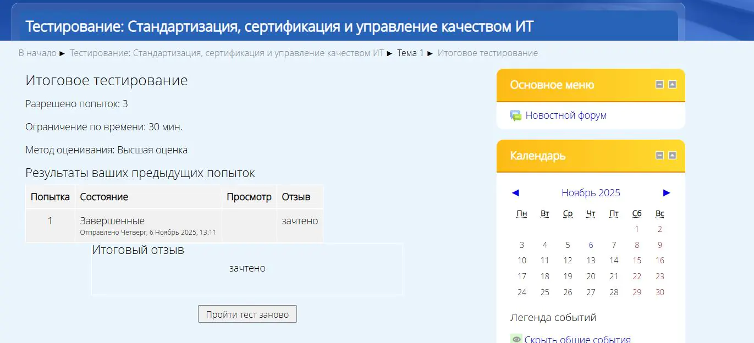Dock the Календарь block to side
This screenshot has height=343, width=754.
[x=672, y=156]
